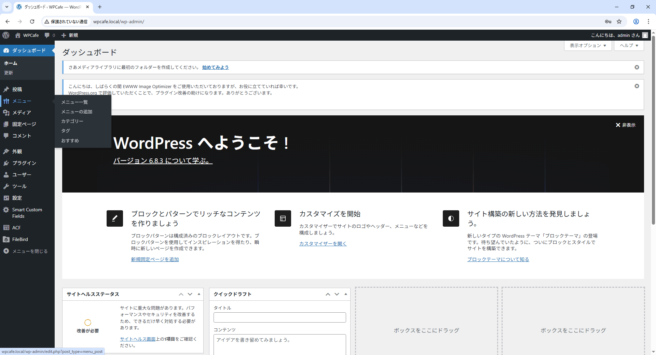Click the ACF sidebar icon
The width and height of the screenshot is (656, 355).
tap(6, 228)
